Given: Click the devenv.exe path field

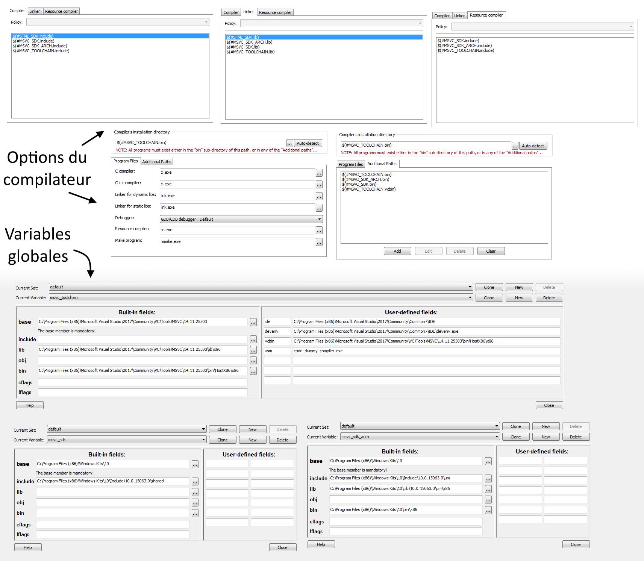Looking at the screenshot, I should [x=426, y=331].
